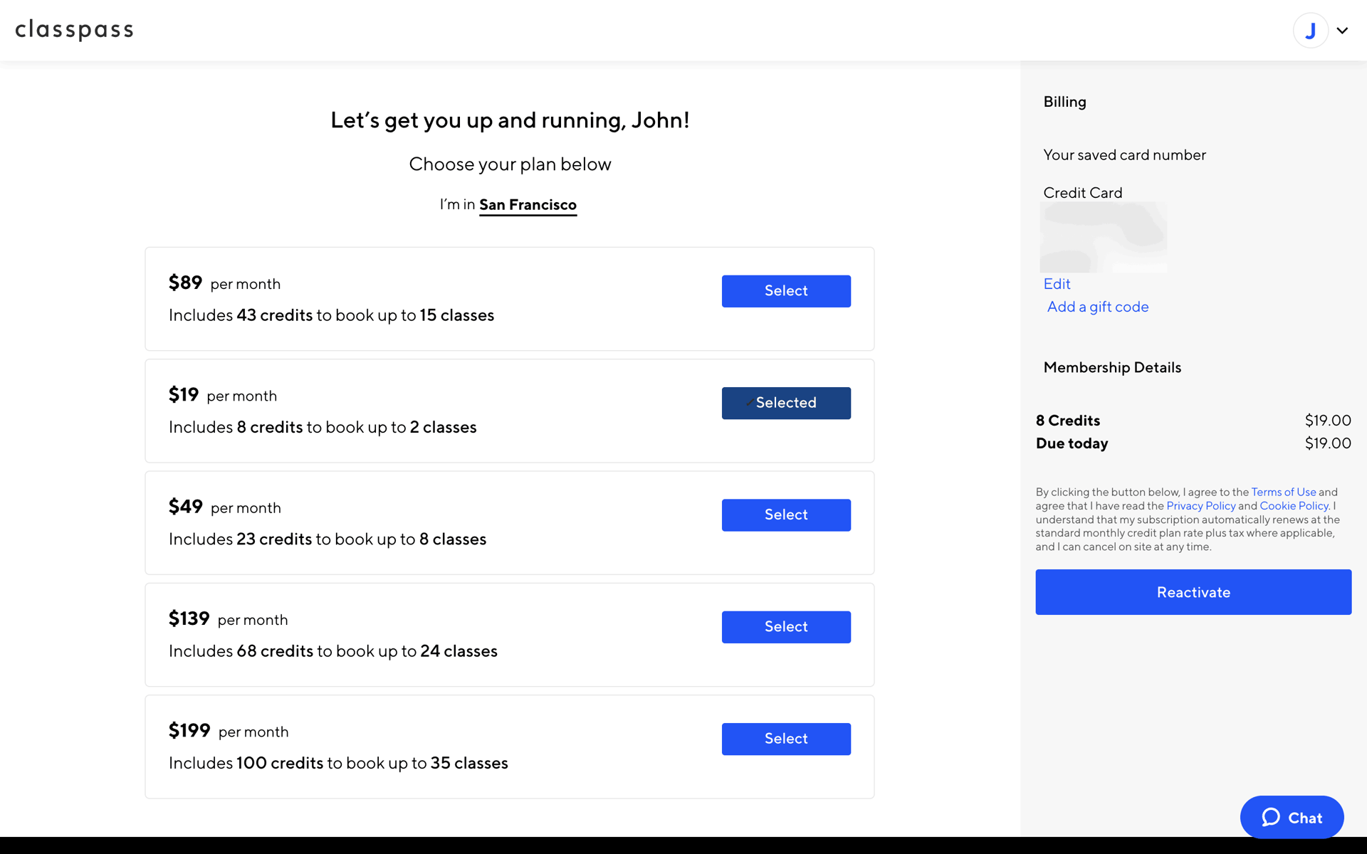Open the J profile avatar
The width and height of the screenshot is (1367, 854).
(x=1310, y=31)
